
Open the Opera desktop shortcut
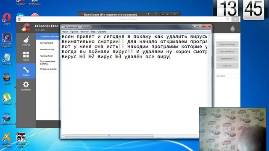click(7, 19)
